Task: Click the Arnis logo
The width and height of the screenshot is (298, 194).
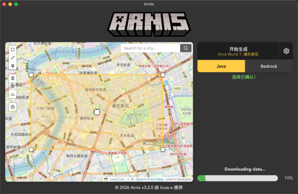Action: [149, 24]
